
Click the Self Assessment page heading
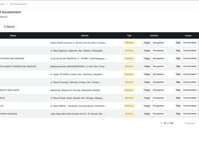10,12
